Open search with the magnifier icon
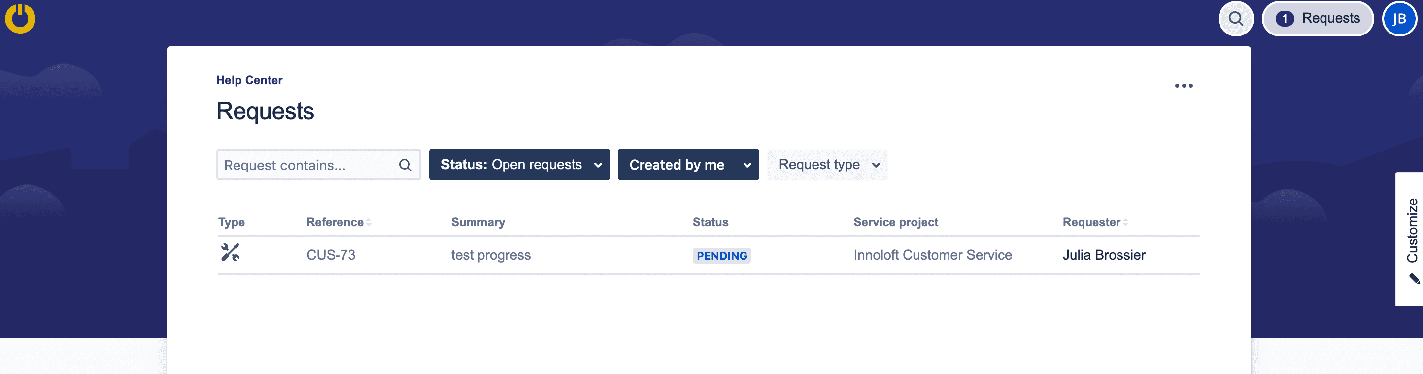Image resolution: width=1423 pixels, height=374 pixels. (1235, 19)
